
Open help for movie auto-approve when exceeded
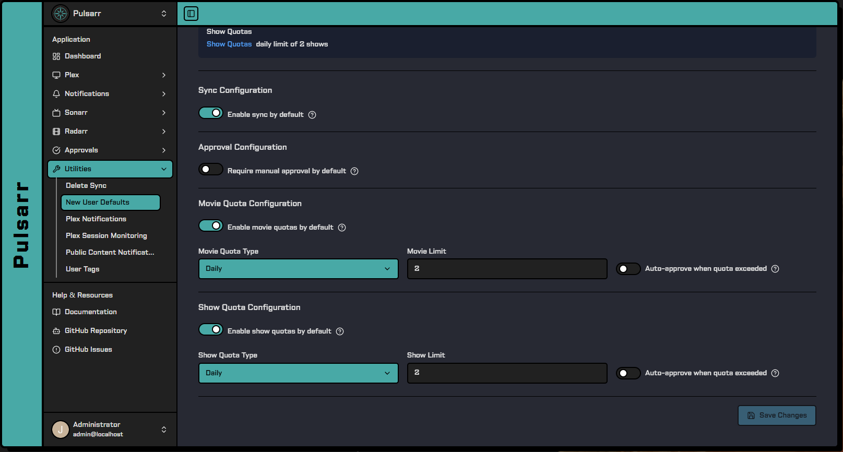[775, 269]
